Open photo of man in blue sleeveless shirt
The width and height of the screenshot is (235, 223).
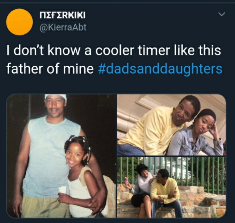click(61, 156)
